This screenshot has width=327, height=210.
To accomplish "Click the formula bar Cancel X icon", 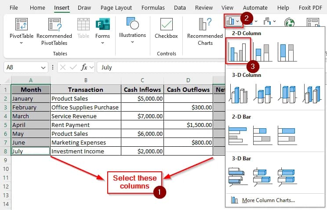I will 62,67.
